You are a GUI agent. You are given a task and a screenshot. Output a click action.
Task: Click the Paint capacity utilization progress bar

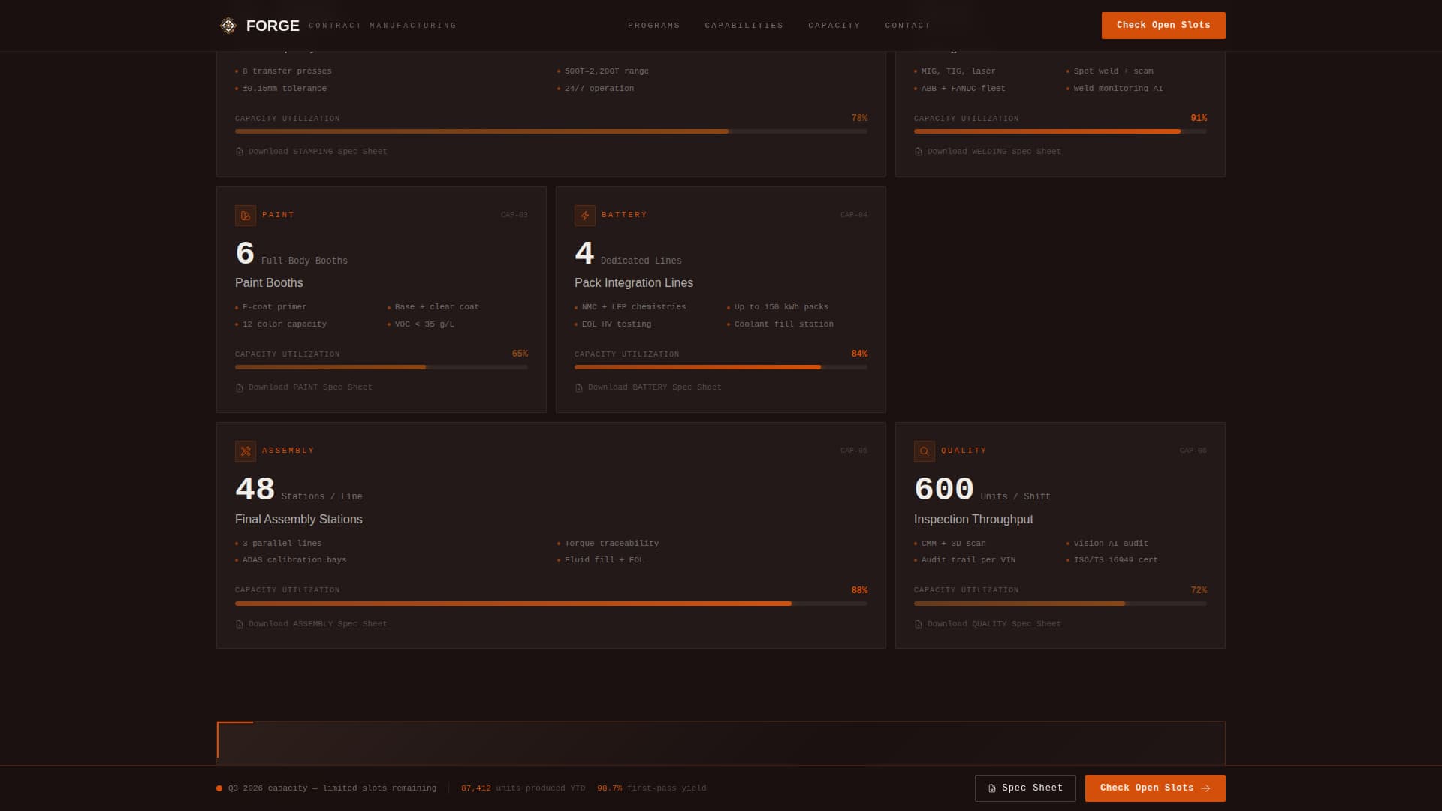coord(381,367)
